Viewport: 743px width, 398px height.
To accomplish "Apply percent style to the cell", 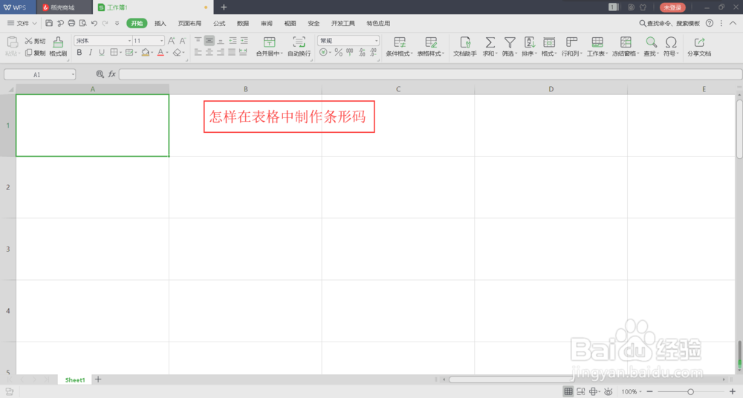I will pyautogui.click(x=338, y=53).
